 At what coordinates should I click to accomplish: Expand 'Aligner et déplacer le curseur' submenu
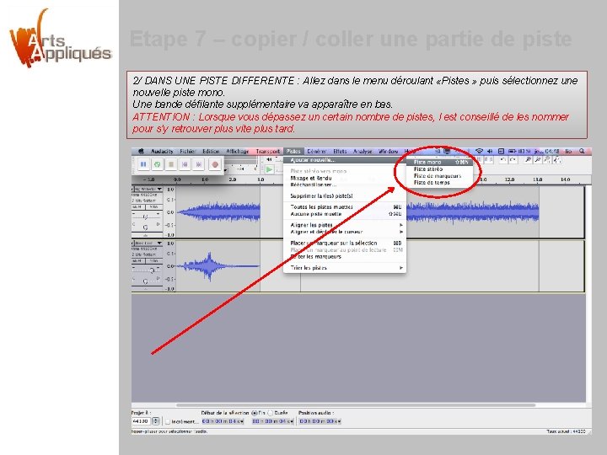tap(345, 232)
